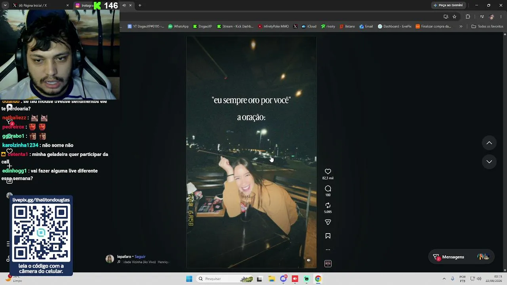Show hidden system tray icons

[444, 279]
